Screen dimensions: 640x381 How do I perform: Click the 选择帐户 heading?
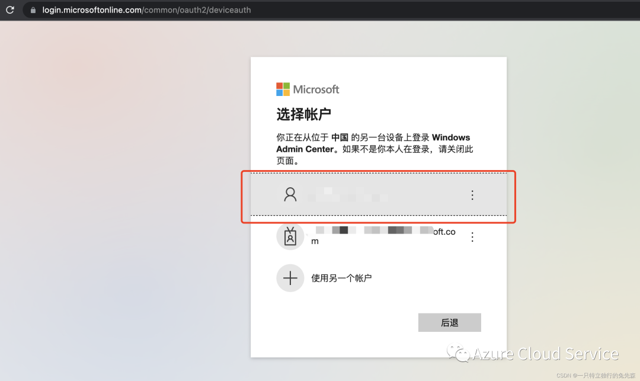[x=303, y=114]
